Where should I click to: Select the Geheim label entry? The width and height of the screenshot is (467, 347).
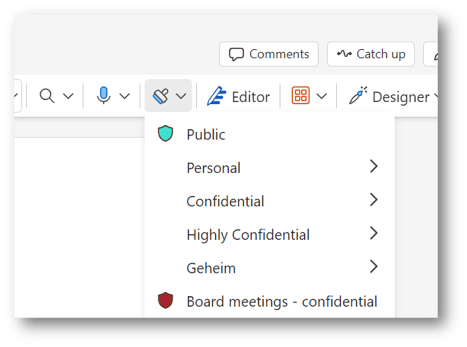tap(211, 267)
